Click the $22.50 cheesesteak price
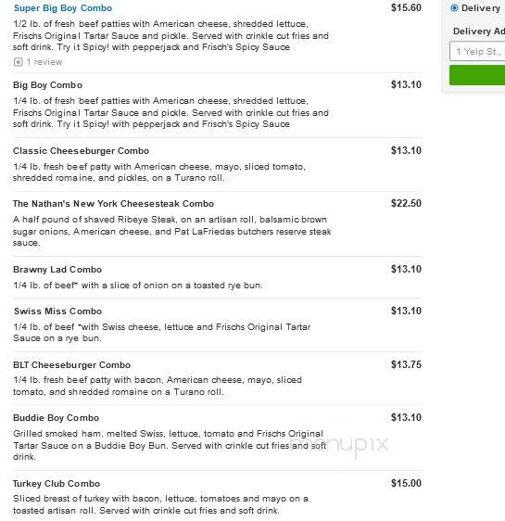505x521 pixels. pyautogui.click(x=406, y=203)
